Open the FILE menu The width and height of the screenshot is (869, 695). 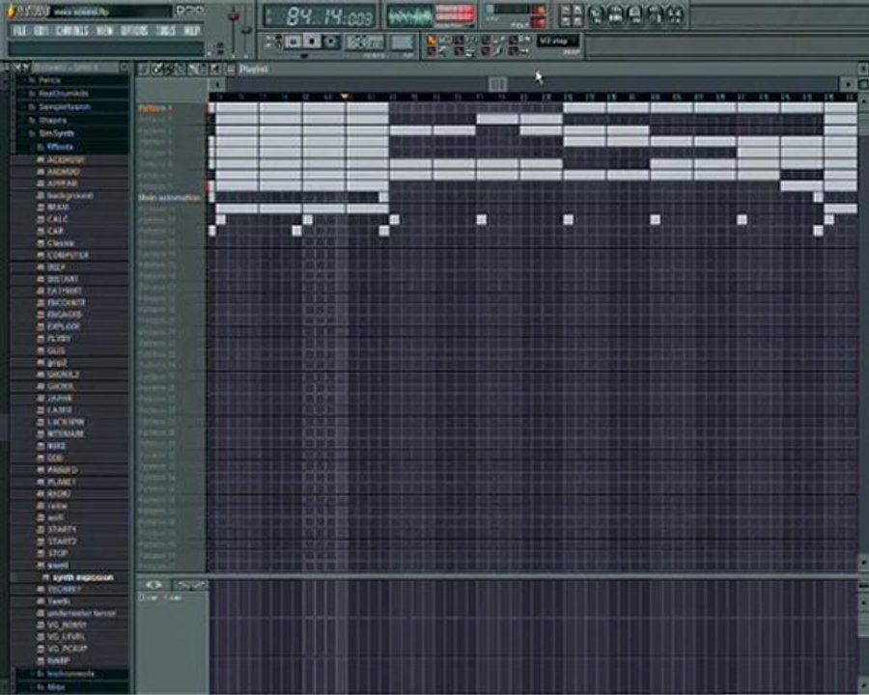(x=19, y=30)
